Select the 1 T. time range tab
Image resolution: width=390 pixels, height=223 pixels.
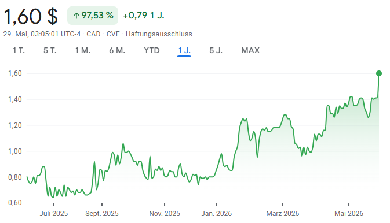tap(19, 50)
